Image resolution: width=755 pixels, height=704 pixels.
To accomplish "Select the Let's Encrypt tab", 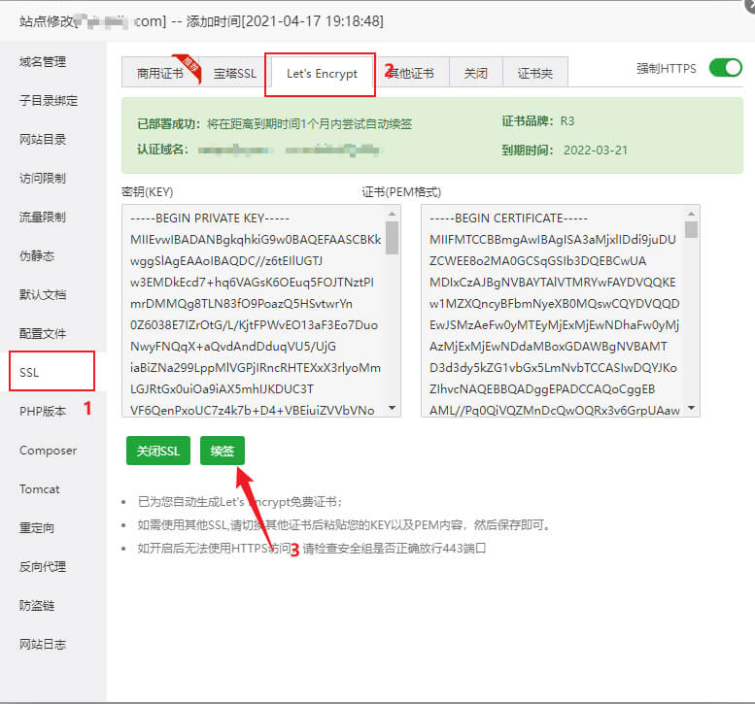I will click(x=321, y=74).
